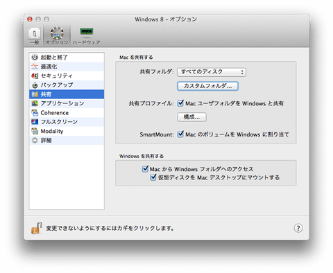Click the アプリケーション icon
Viewport: 333px width, 273px height.
(35, 103)
